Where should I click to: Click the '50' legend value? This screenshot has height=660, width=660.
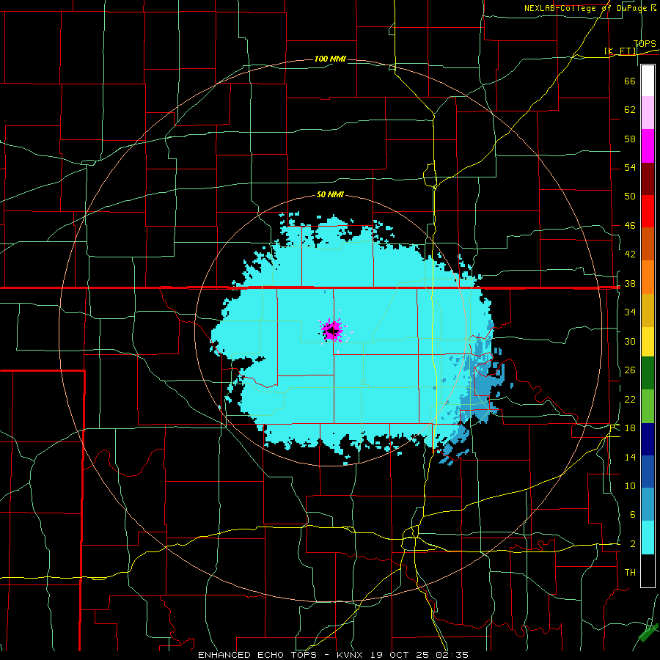(x=630, y=196)
